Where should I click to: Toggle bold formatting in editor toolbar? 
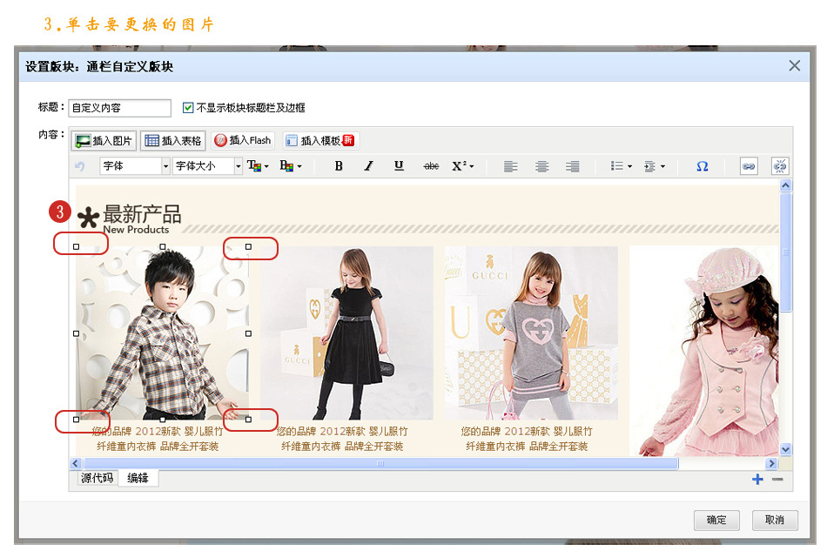point(339,166)
